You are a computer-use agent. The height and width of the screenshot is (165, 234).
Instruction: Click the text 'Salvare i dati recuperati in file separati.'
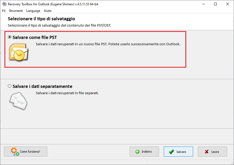(x=67, y=93)
